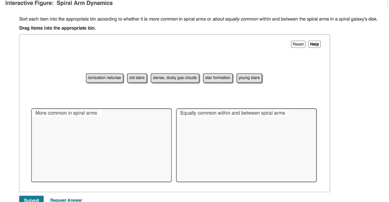Click the Reset button

click(x=298, y=44)
